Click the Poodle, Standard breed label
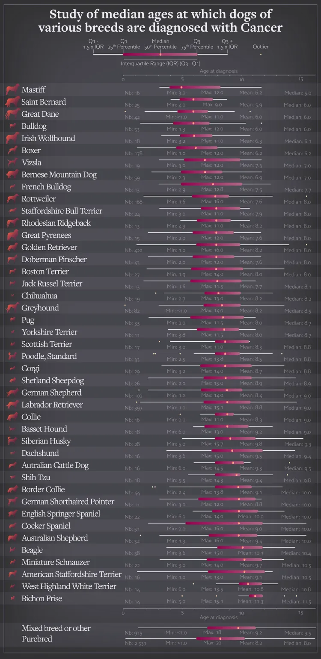 click(49, 356)
